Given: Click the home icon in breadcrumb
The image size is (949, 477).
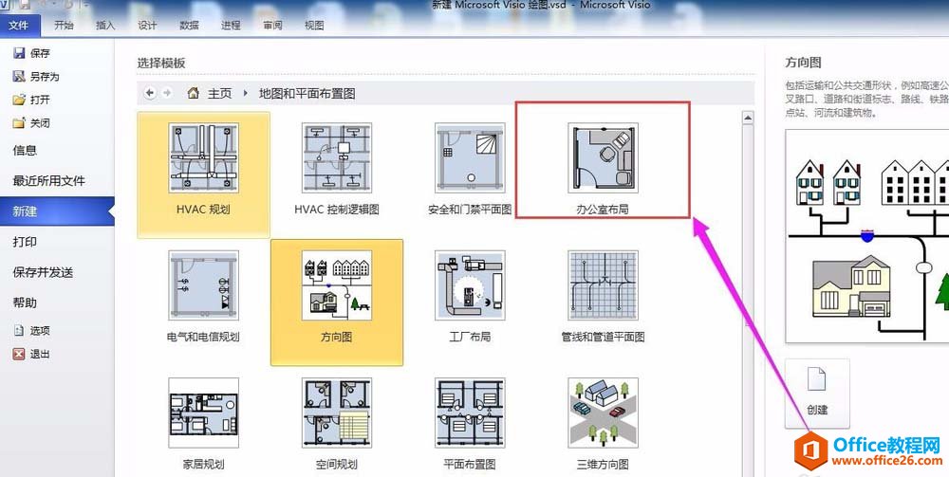Looking at the screenshot, I should click(193, 93).
